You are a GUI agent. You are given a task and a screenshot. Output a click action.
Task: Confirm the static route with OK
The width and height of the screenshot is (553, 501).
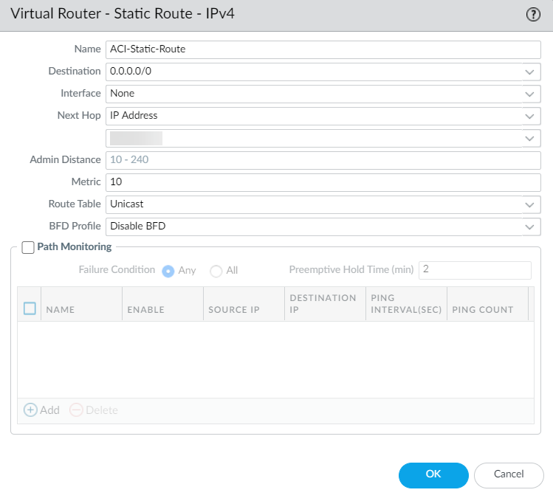pos(433,475)
